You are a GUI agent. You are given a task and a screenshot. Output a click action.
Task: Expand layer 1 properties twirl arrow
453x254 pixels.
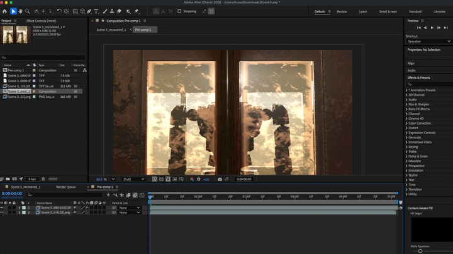[20, 208]
